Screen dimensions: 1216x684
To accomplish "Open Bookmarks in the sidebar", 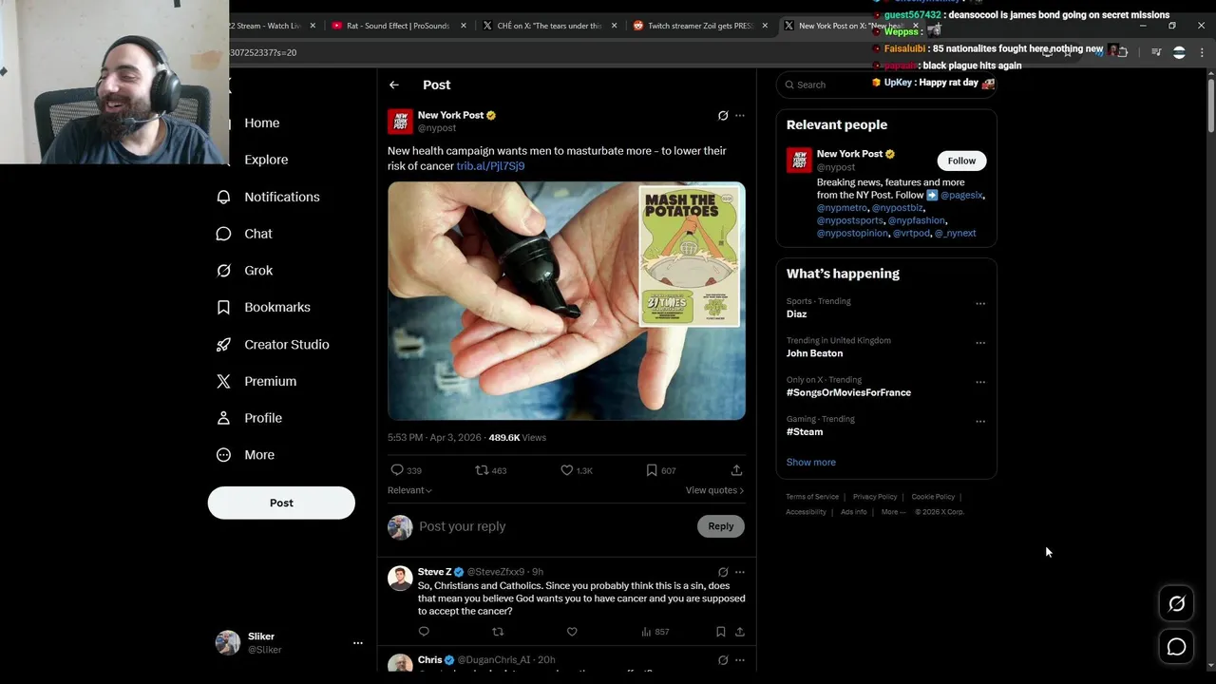I will (263, 307).
